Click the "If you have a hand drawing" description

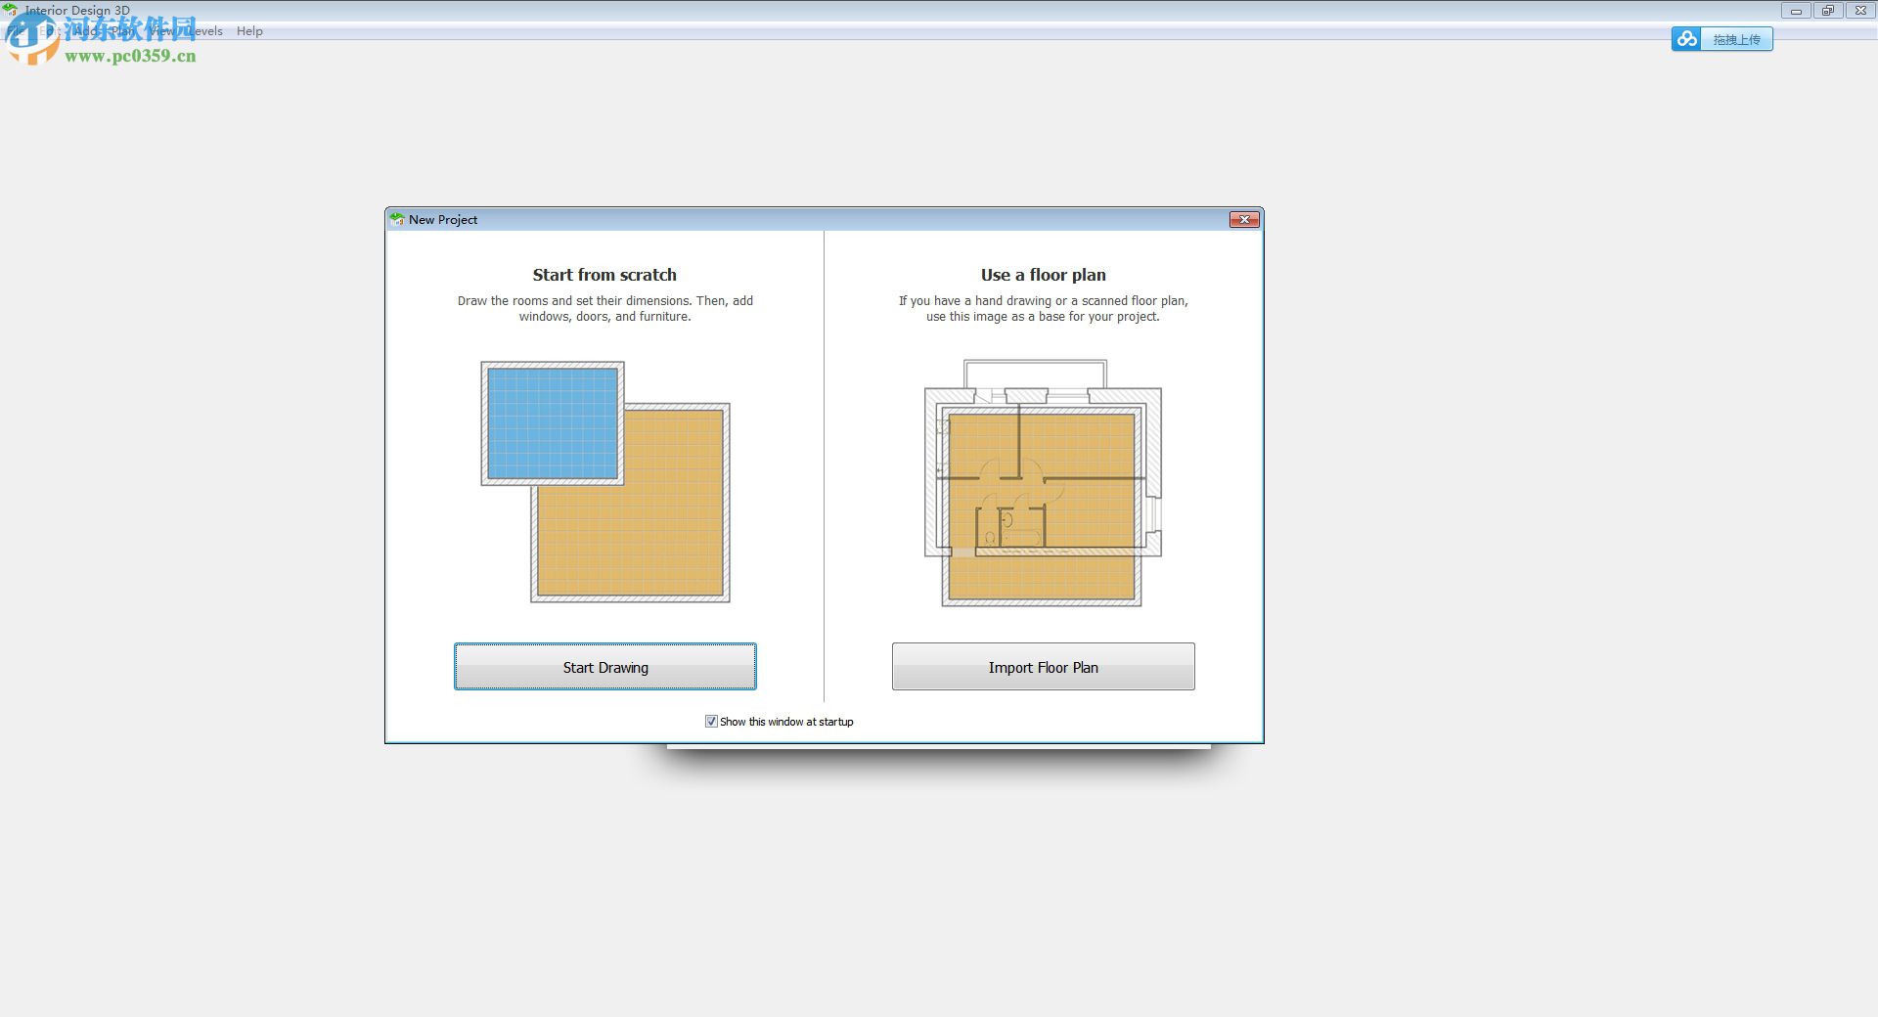pos(1043,309)
